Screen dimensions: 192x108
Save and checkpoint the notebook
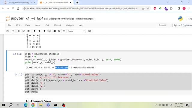(x=7, y=31)
